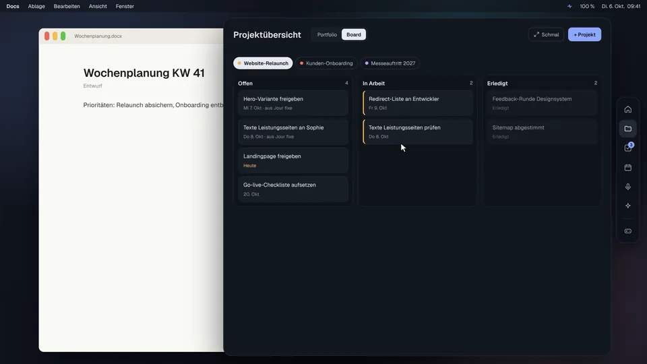Switch to the Portfolio view

pyautogui.click(x=327, y=34)
